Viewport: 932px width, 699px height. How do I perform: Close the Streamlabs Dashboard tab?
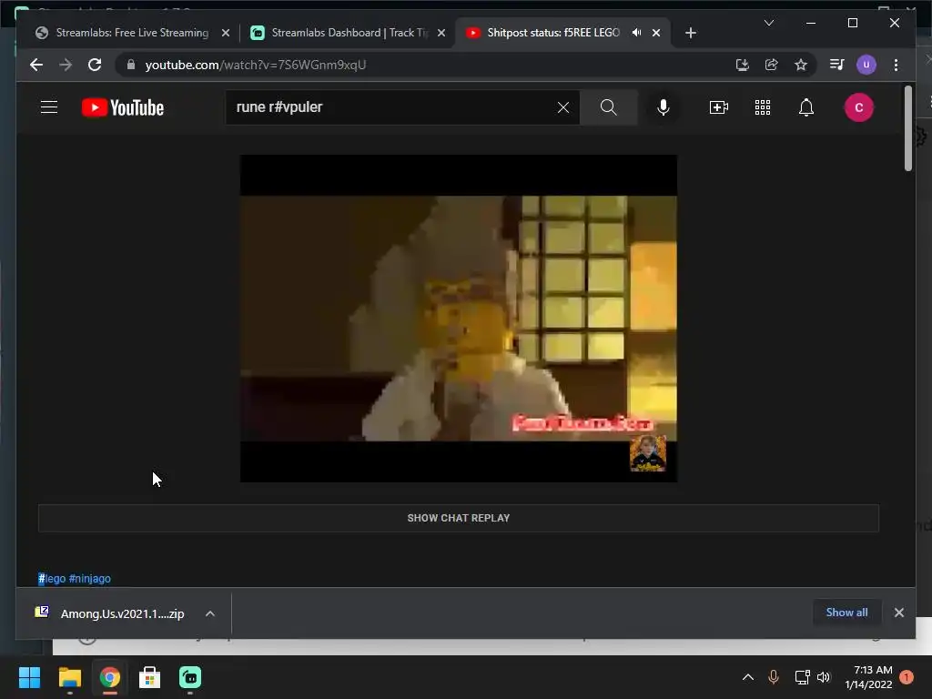coord(441,34)
